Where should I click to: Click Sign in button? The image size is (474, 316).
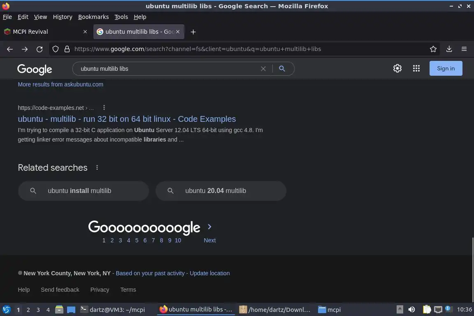click(446, 68)
